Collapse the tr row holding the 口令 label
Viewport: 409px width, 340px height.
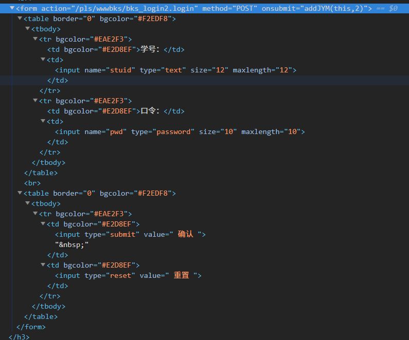pos(35,100)
